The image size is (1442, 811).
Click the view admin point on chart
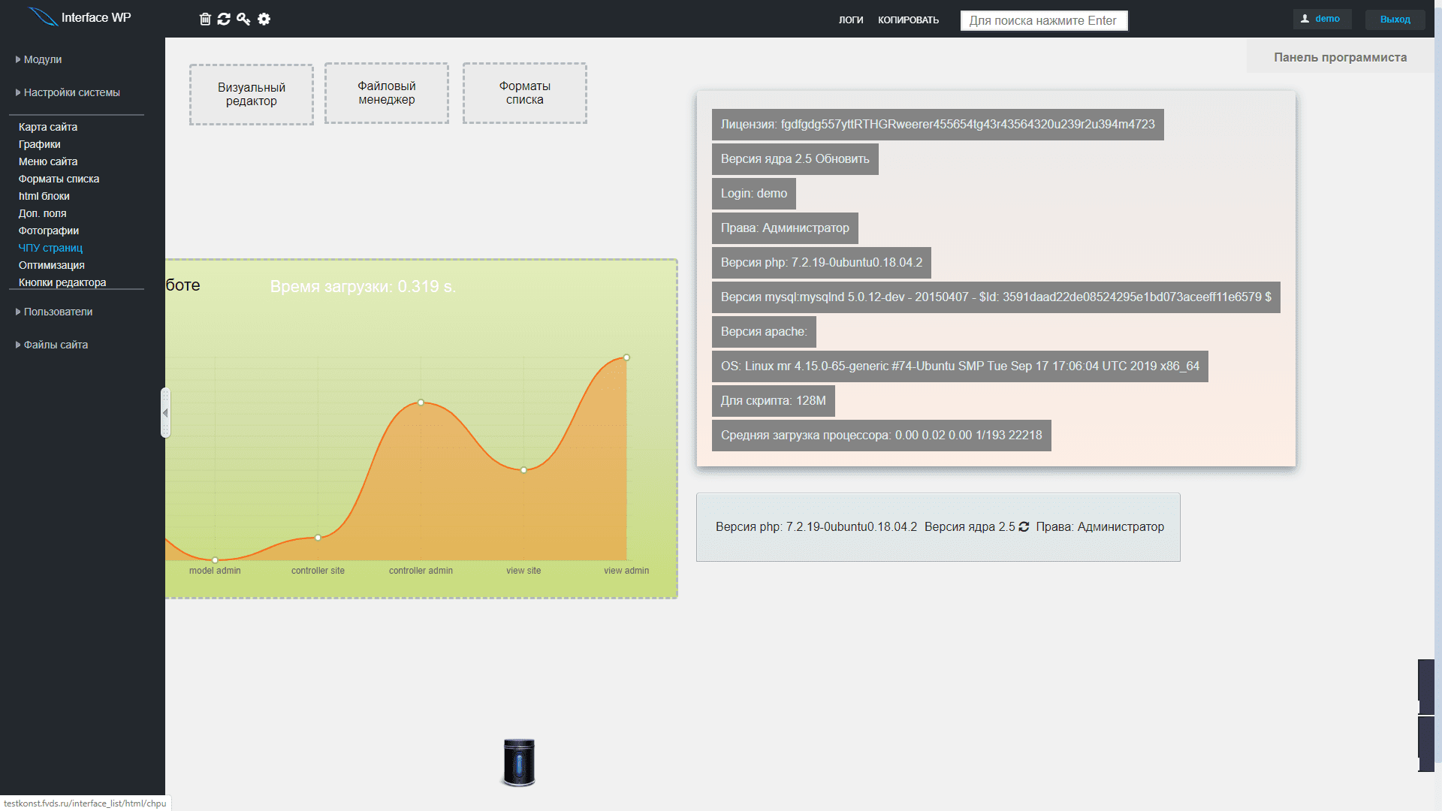click(626, 357)
